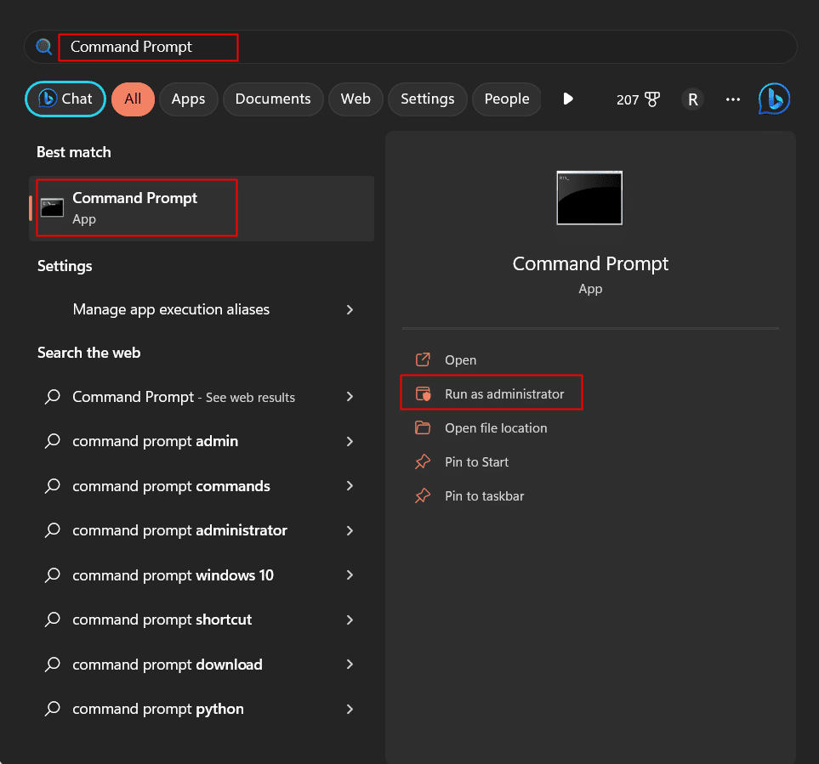Click the search magnifier icon in search box
The width and height of the screenshot is (819, 764).
click(44, 47)
